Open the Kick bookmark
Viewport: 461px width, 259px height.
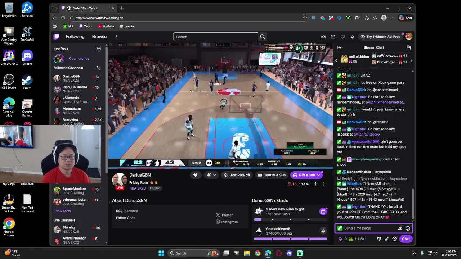tap(68, 26)
